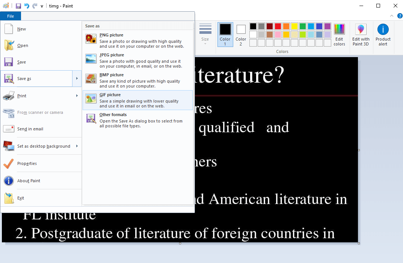Image resolution: width=403 pixels, height=263 pixels.
Task: Select About Paint menu entry
Action: coord(41,181)
